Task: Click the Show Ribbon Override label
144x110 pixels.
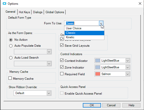Action: click(23, 87)
